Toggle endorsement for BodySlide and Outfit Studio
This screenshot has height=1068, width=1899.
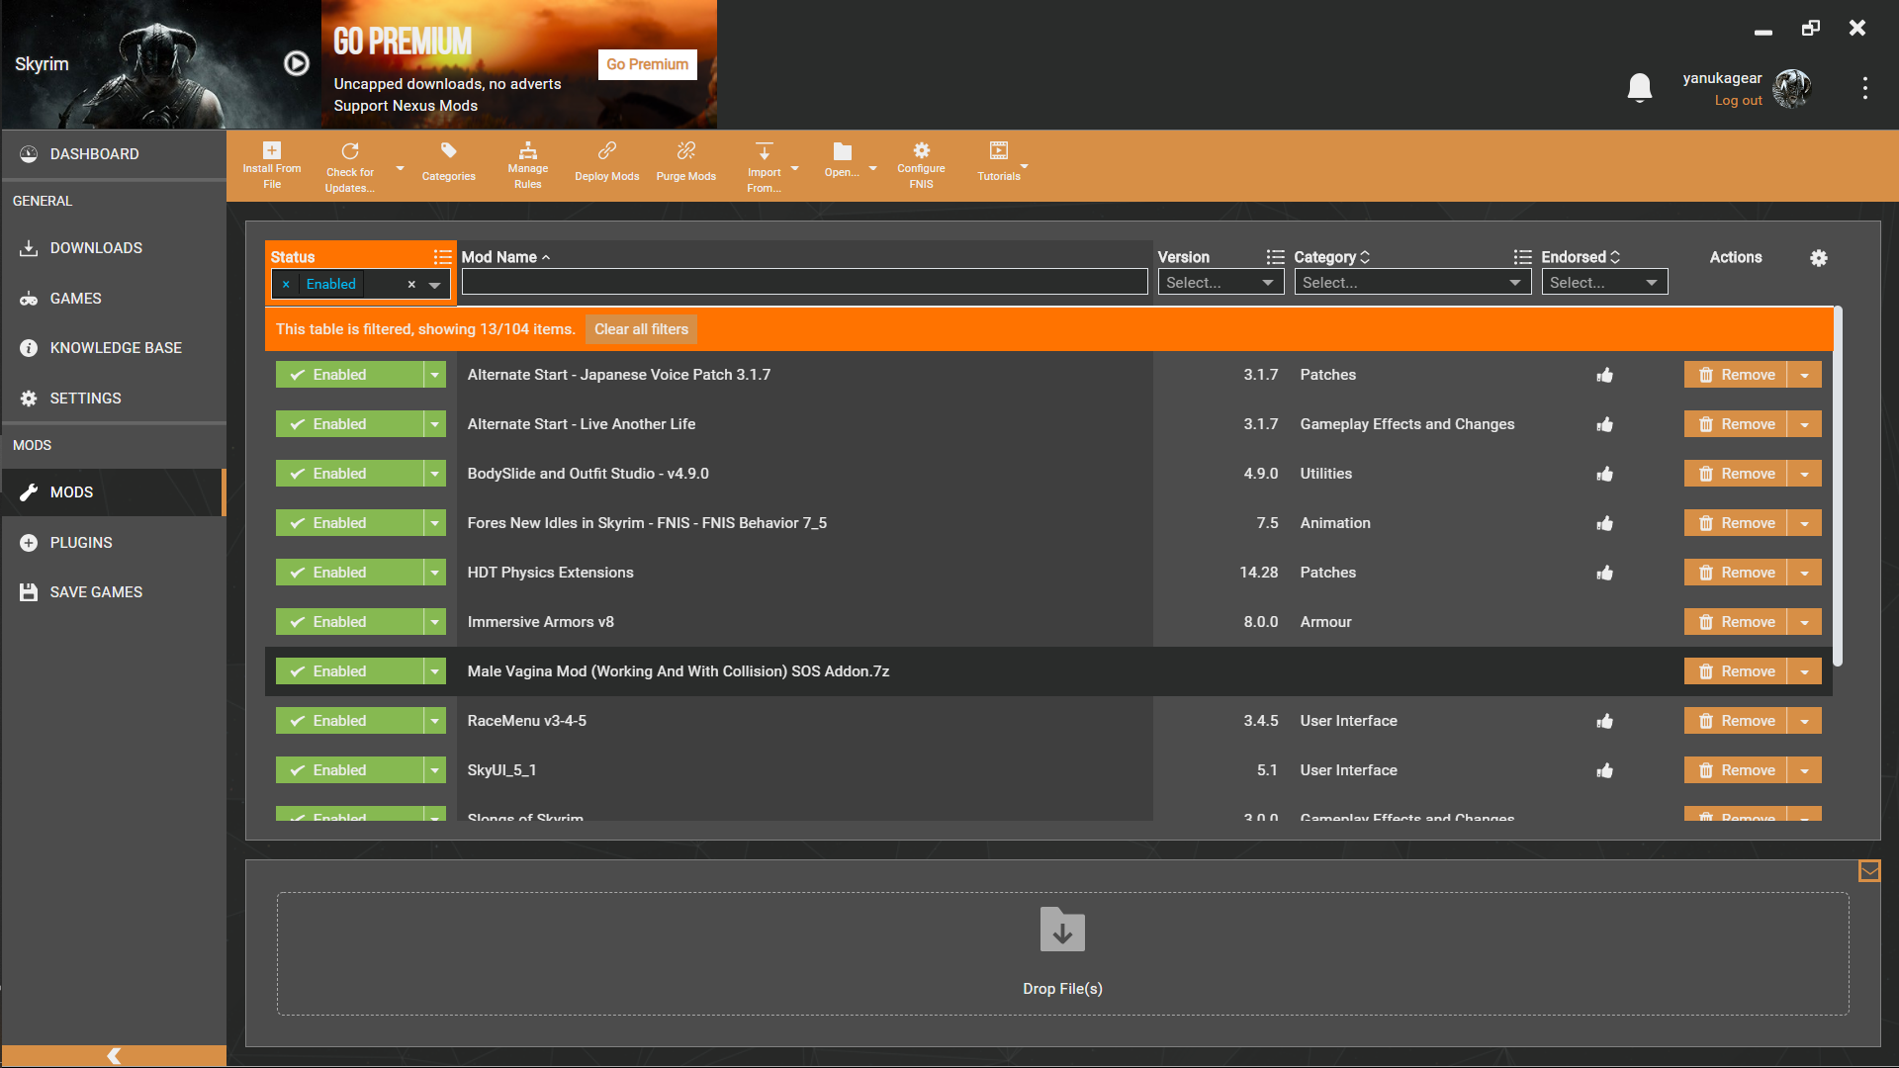pyautogui.click(x=1604, y=474)
